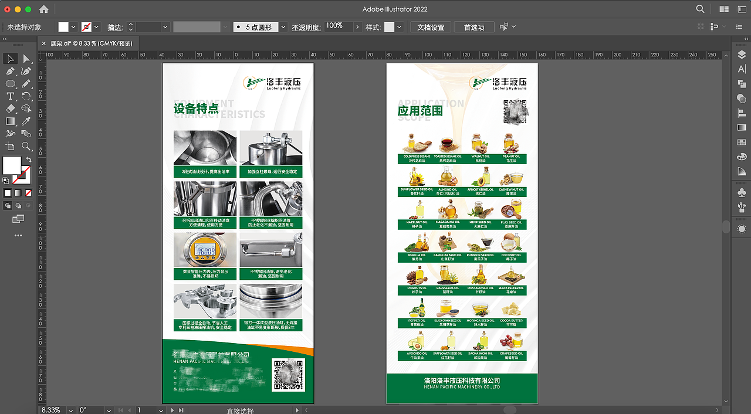This screenshot has height=414, width=751.
Task: Click the 首选项 button
Action: [474, 27]
